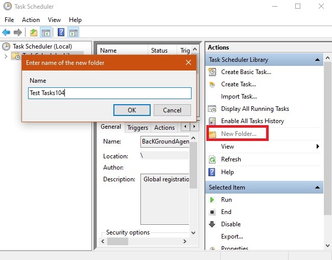This screenshot has width=332, height=260.
Task: Toggle the Show/Hide Console Tree icon
Action: pyautogui.click(x=46, y=32)
